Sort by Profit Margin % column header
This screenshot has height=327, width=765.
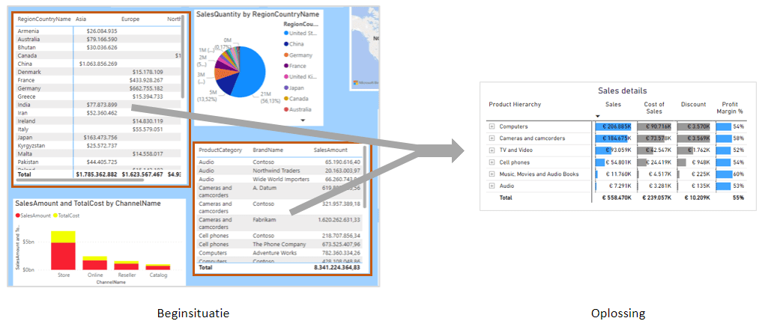[729, 109]
